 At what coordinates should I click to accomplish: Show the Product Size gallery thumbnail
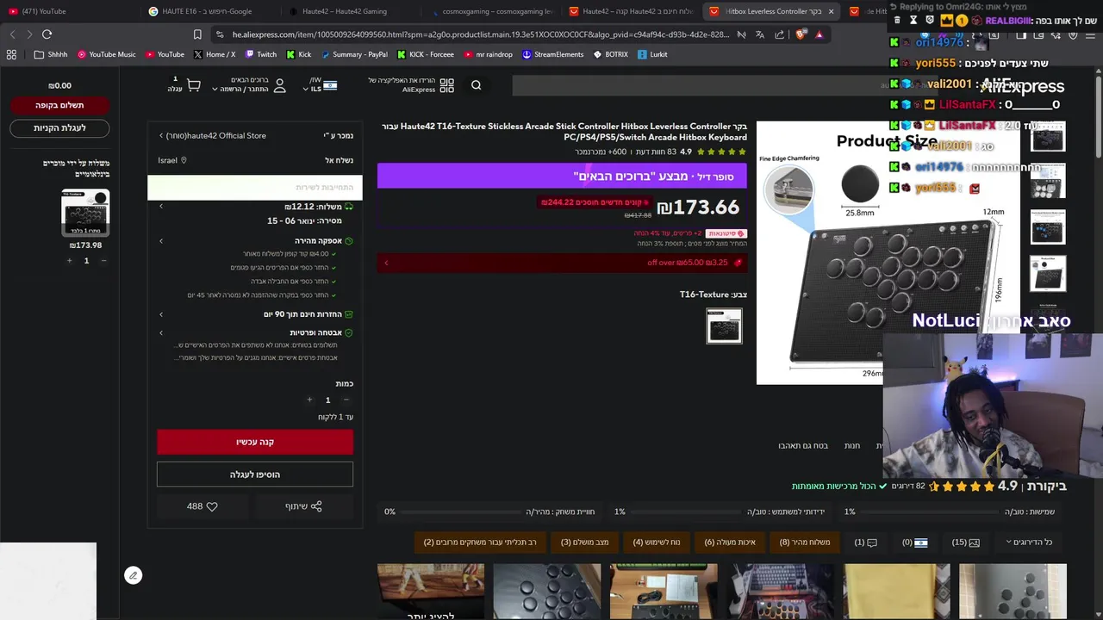tap(1048, 273)
